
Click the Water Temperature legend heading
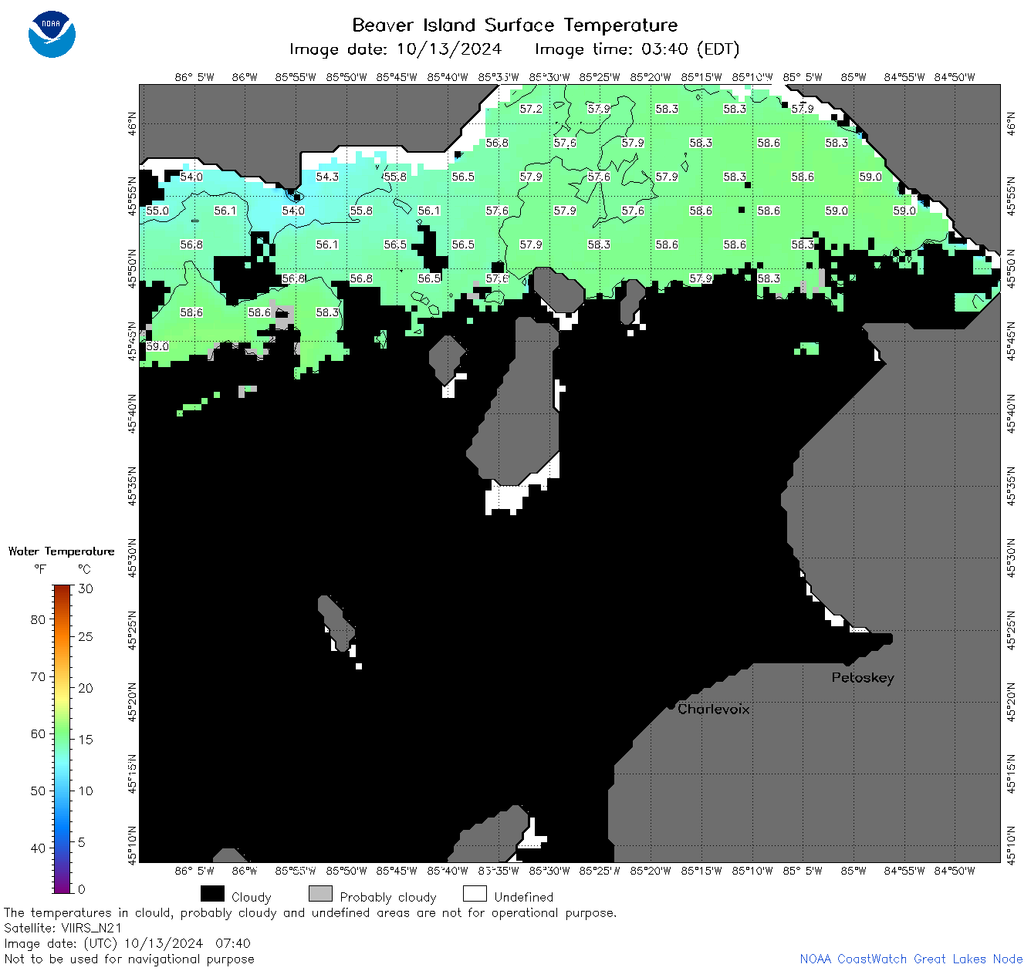pyautogui.click(x=62, y=551)
